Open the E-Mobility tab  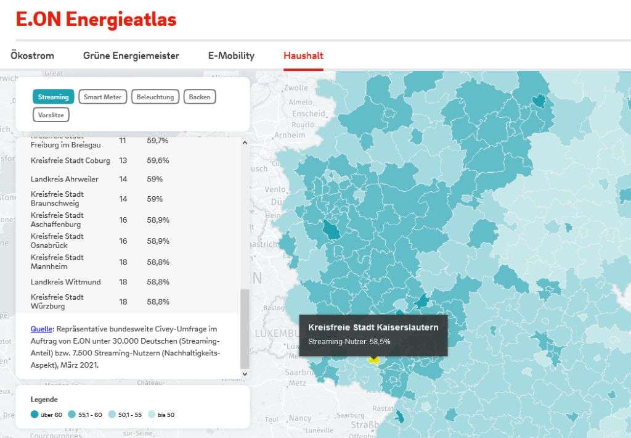pos(231,56)
